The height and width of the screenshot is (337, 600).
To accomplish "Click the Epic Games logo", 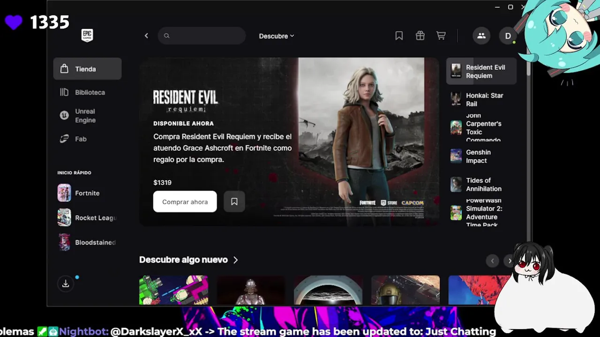I will (x=87, y=36).
